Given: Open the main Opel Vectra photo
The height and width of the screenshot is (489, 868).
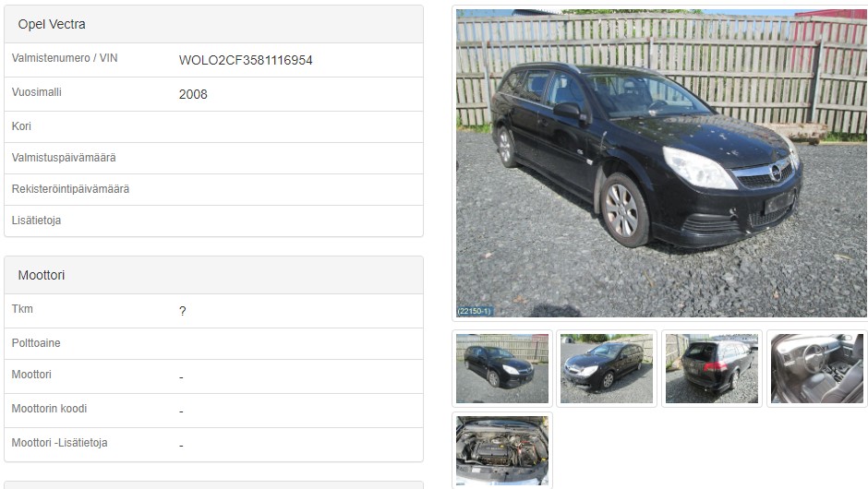Looking at the screenshot, I should click(x=661, y=163).
